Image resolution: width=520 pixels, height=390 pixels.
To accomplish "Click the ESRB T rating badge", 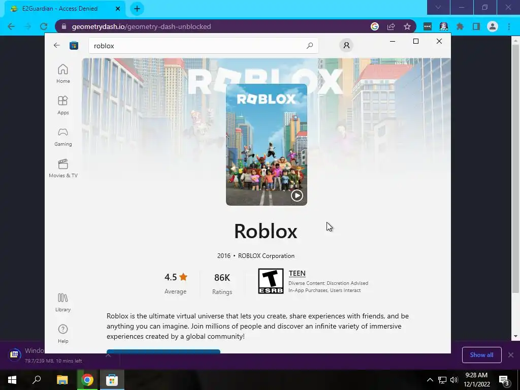I will (271, 281).
